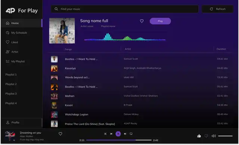The height and width of the screenshot is (145, 239).
Task: Sort by the Songs column header
Action: coord(68,49)
